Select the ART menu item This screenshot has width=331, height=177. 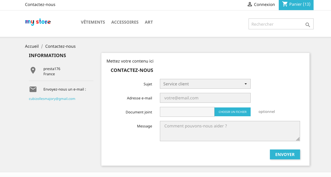pos(149,22)
